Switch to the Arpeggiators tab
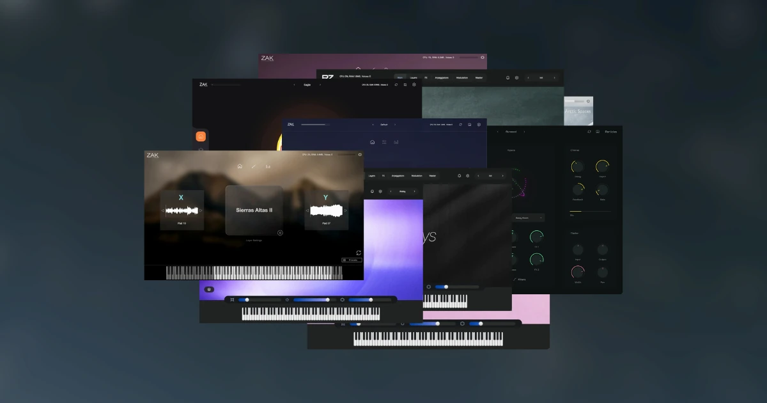This screenshot has width=767, height=403. click(442, 77)
